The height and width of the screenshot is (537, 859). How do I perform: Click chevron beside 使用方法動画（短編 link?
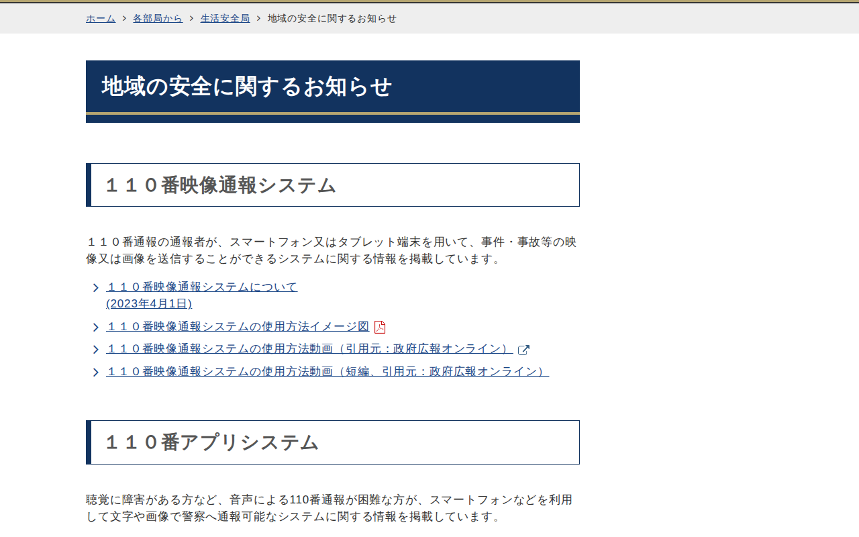[96, 372]
